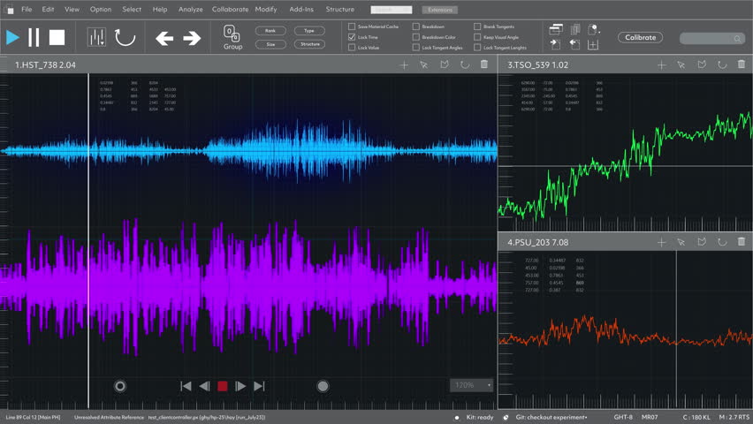Start playback with the blue Play button
This screenshot has width=753, height=424.
(x=12, y=37)
